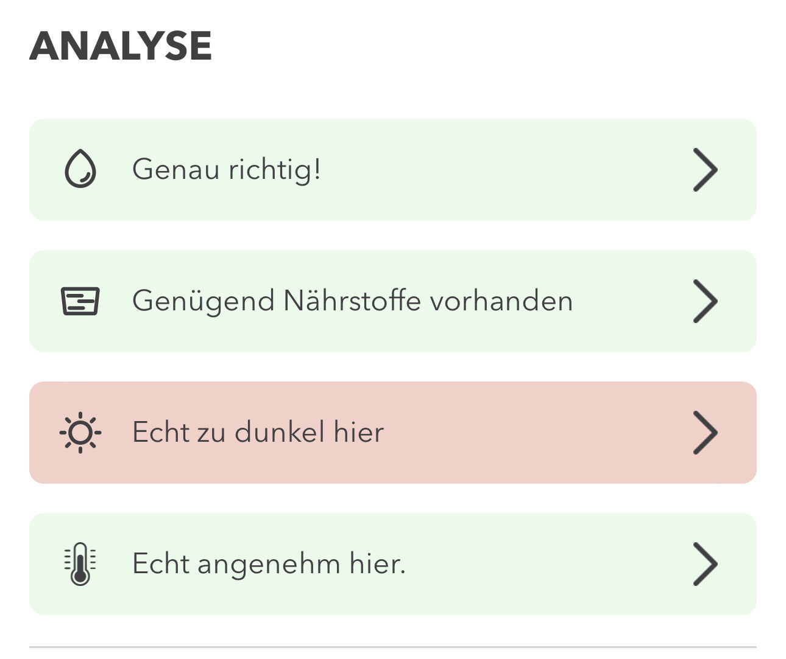Viewport: 786px width, 659px height.
Task: Click empty space in the watering card
Action: point(500,170)
